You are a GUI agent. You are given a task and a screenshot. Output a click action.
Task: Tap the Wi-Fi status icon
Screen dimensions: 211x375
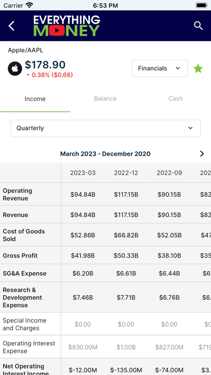[x=30, y=5]
